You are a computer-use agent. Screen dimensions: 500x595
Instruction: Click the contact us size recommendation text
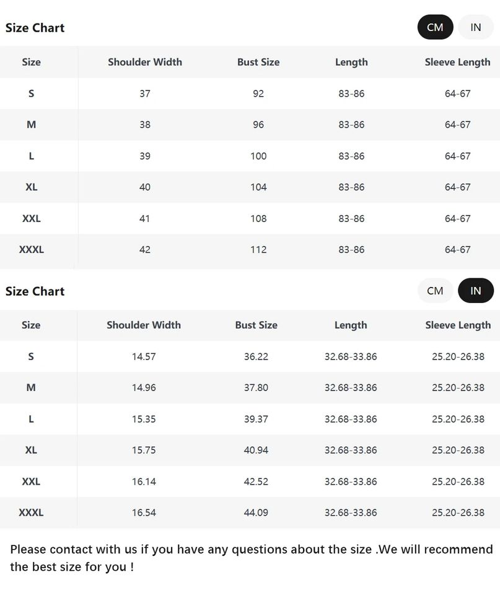pyautogui.click(x=251, y=558)
